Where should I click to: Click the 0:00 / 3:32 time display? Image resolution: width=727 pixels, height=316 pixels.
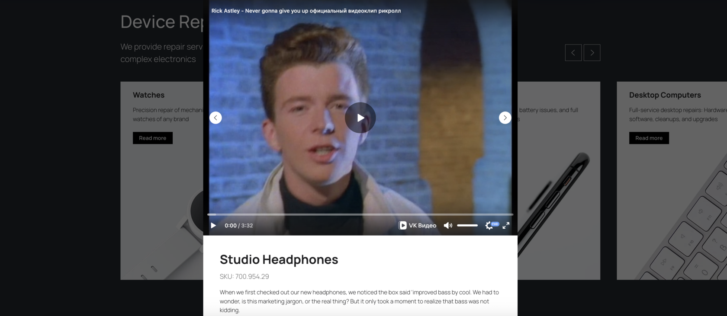[x=238, y=225]
